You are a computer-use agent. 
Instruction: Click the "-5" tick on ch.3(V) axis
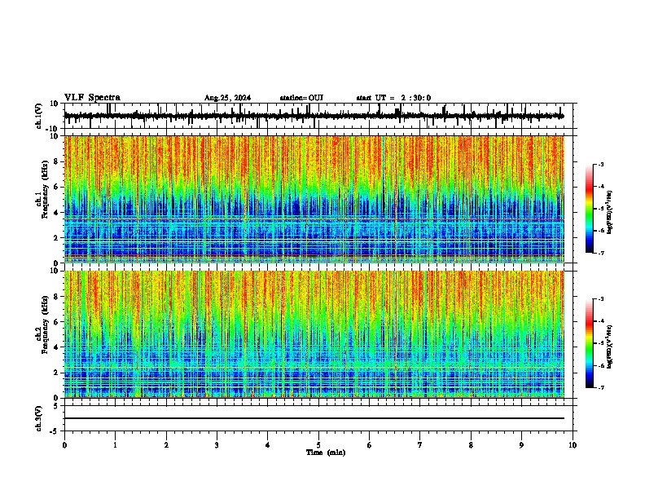(55, 431)
